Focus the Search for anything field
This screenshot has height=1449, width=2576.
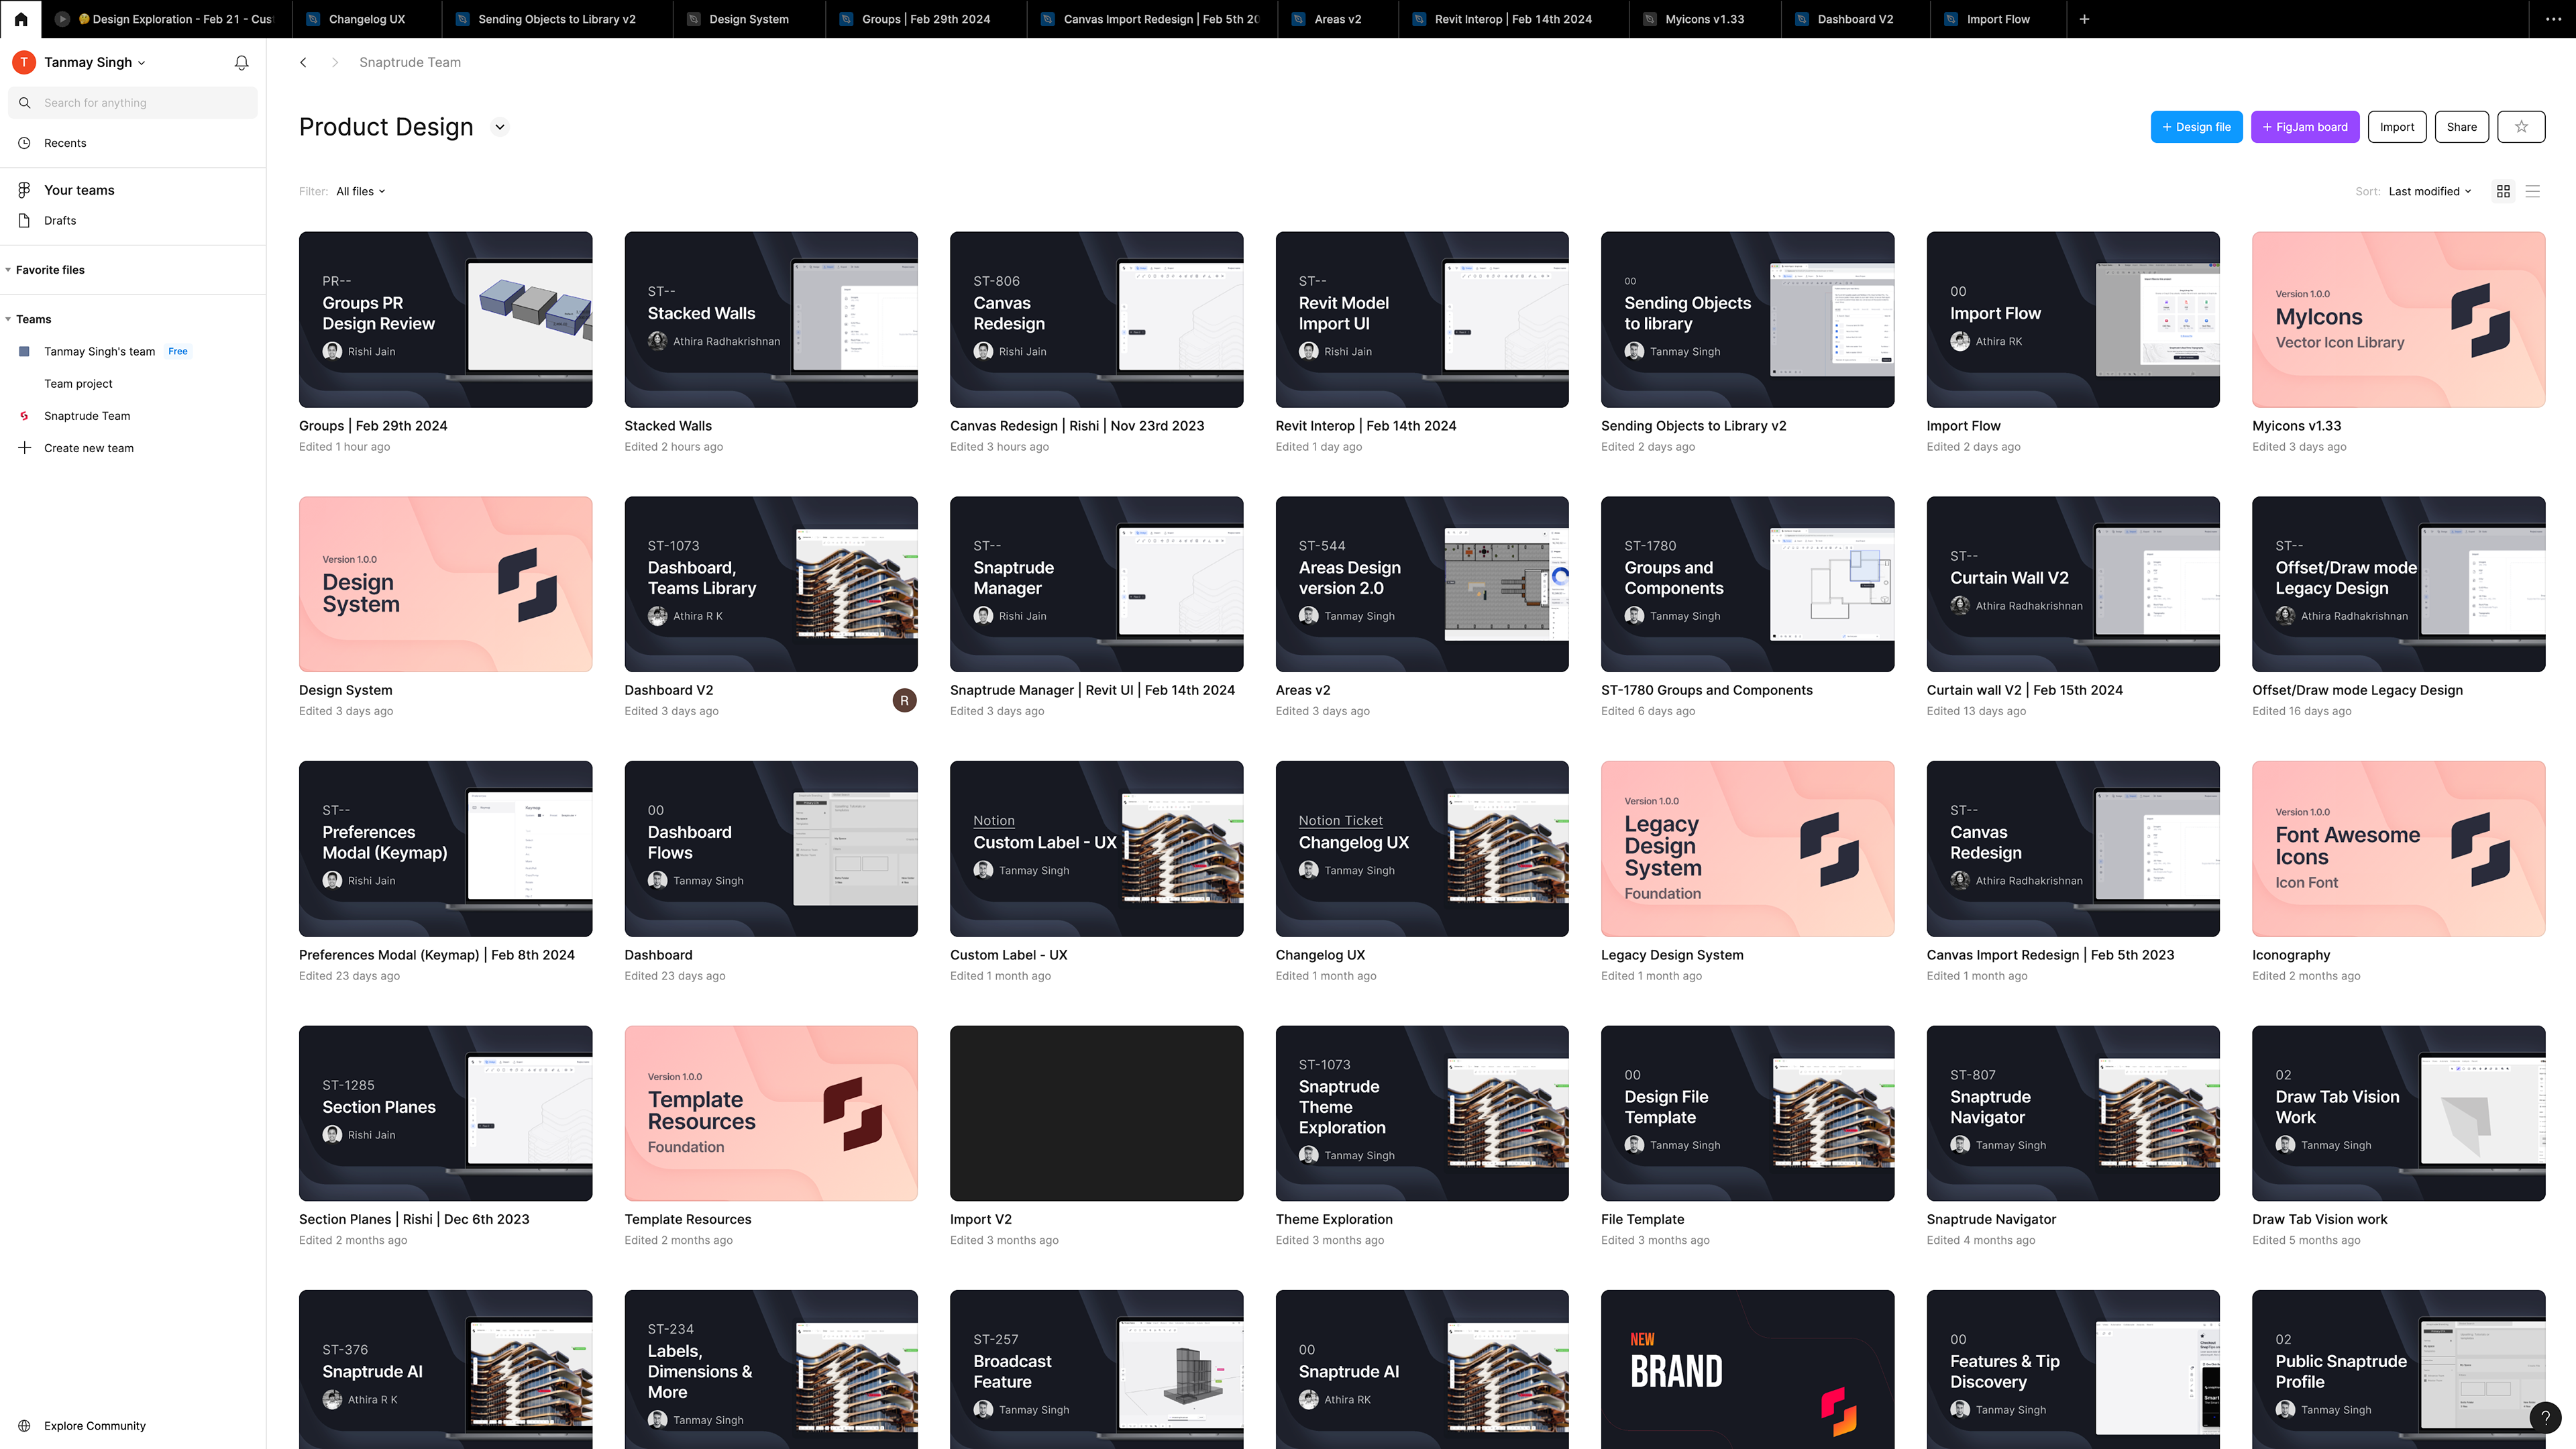click(133, 103)
